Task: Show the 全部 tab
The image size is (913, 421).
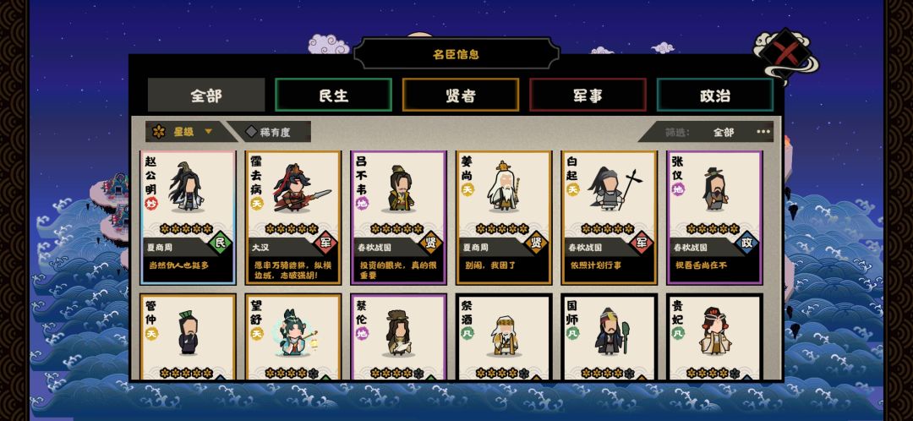Action: [x=206, y=95]
